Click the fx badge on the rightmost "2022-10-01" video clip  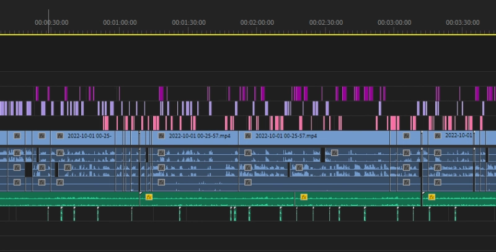(438, 136)
